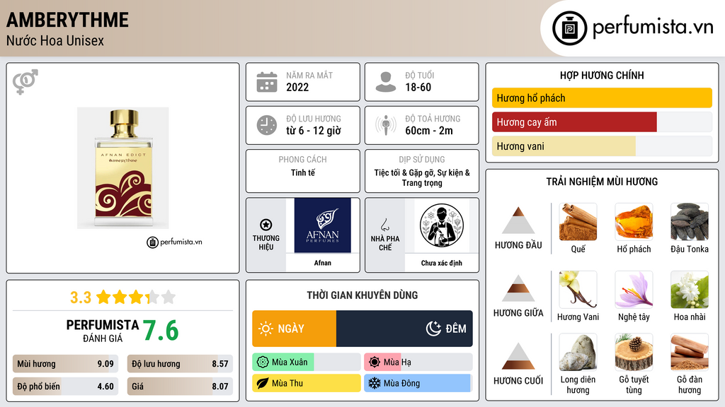This screenshot has height=407, width=725.
Task: Click the Mùi hương 9.09 score bar
Action: coord(66,364)
